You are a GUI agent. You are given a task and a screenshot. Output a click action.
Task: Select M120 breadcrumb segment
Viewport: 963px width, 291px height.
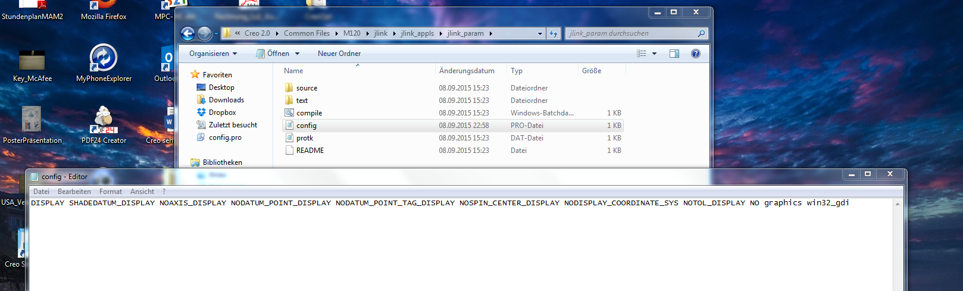coord(352,33)
